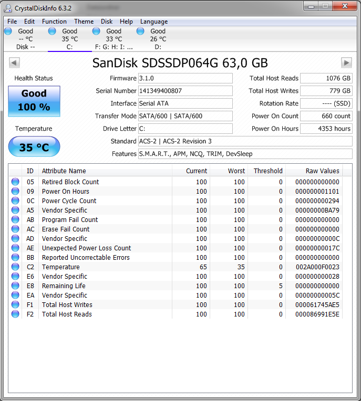Switch to the C: disk tab
361x401 pixels.
(70, 39)
